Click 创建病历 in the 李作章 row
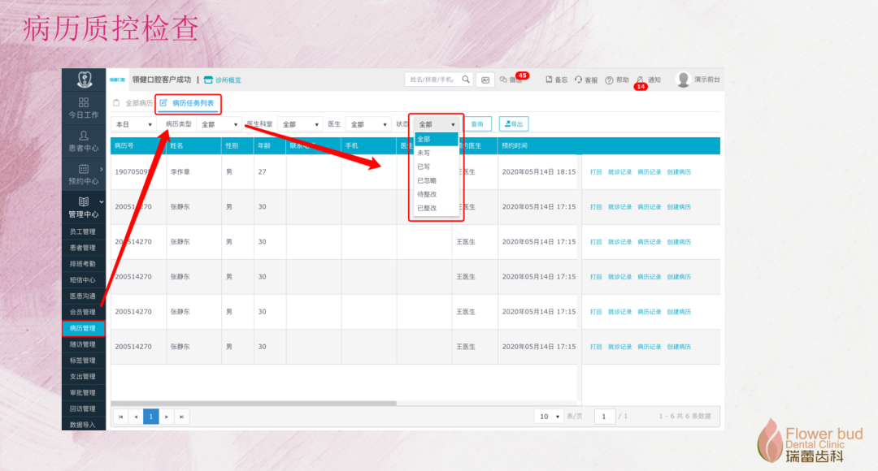Screen dimensions: 878x471 point(679,171)
